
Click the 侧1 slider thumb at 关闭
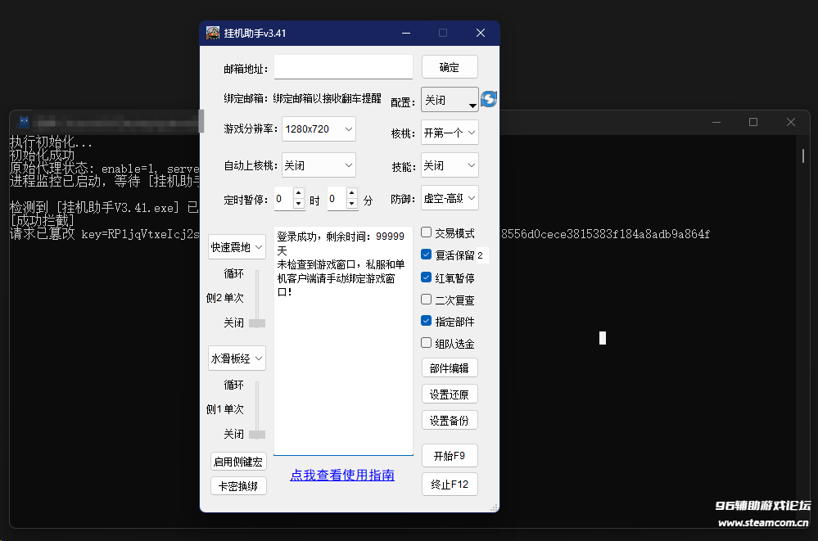(257, 435)
